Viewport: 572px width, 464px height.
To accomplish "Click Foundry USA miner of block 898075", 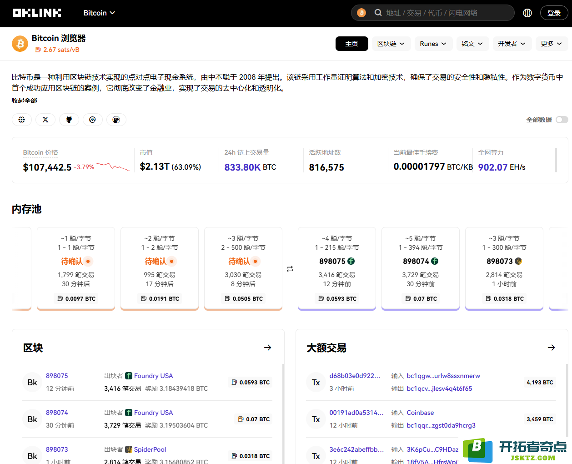I will coord(153,376).
